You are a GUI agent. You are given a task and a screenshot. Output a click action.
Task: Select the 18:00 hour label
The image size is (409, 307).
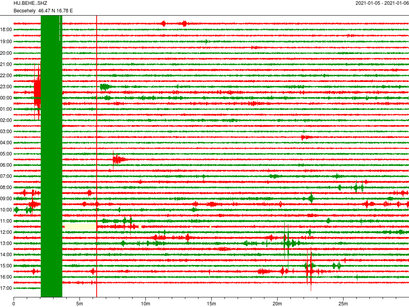pyautogui.click(x=6, y=30)
